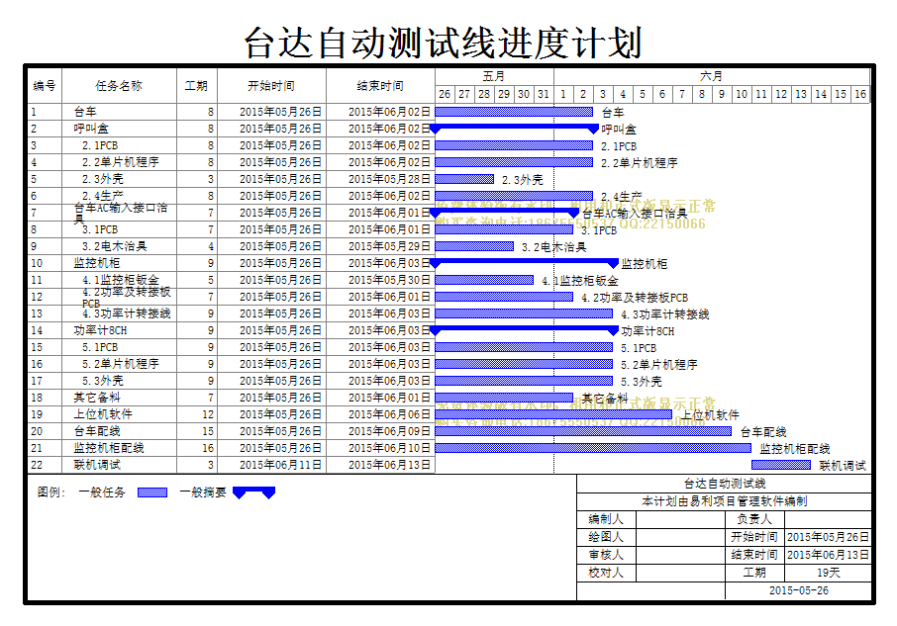Select the 六月 month header in the timeline
The height and width of the screenshot is (626, 897).
[x=711, y=76]
